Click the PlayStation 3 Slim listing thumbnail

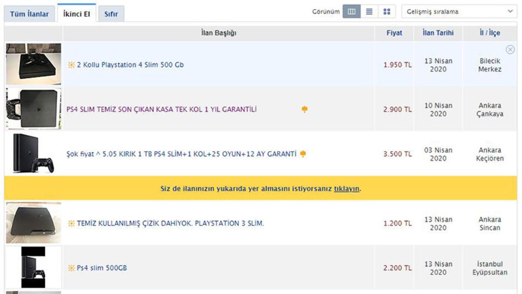[33, 223]
